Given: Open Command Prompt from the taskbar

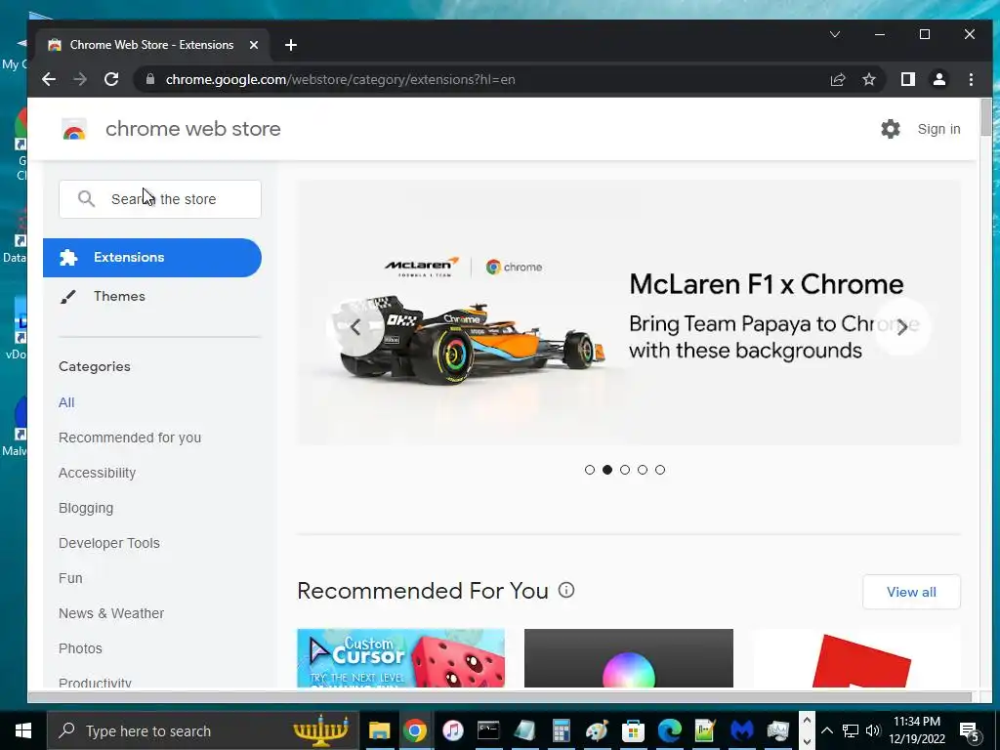Looking at the screenshot, I should [x=488, y=730].
